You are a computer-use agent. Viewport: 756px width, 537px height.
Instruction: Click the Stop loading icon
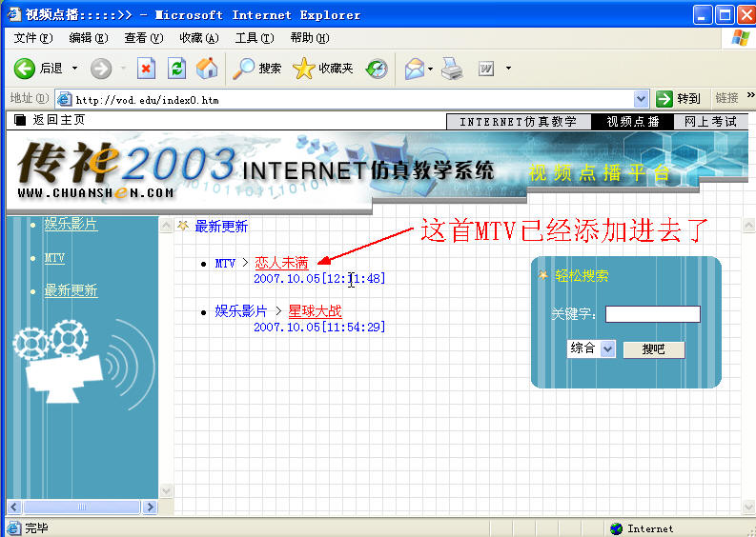point(146,69)
